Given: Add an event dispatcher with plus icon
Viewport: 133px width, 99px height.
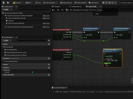Looking at the screenshot, I should coord(49,75).
